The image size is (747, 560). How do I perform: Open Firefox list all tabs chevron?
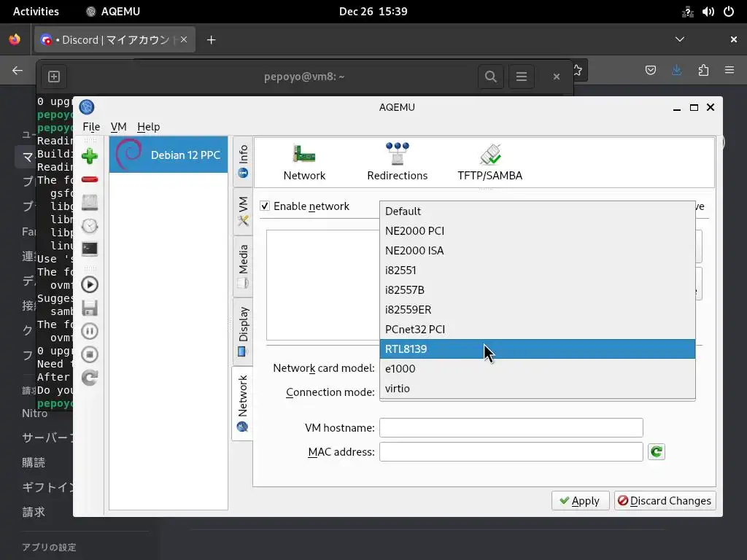pyautogui.click(x=680, y=39)
